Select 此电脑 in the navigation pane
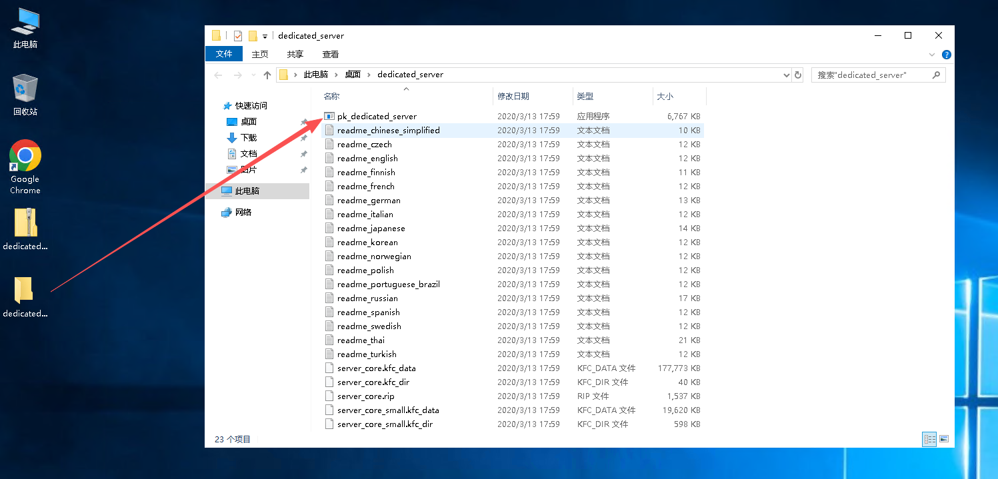998x479 pixels. click(247, 191)
